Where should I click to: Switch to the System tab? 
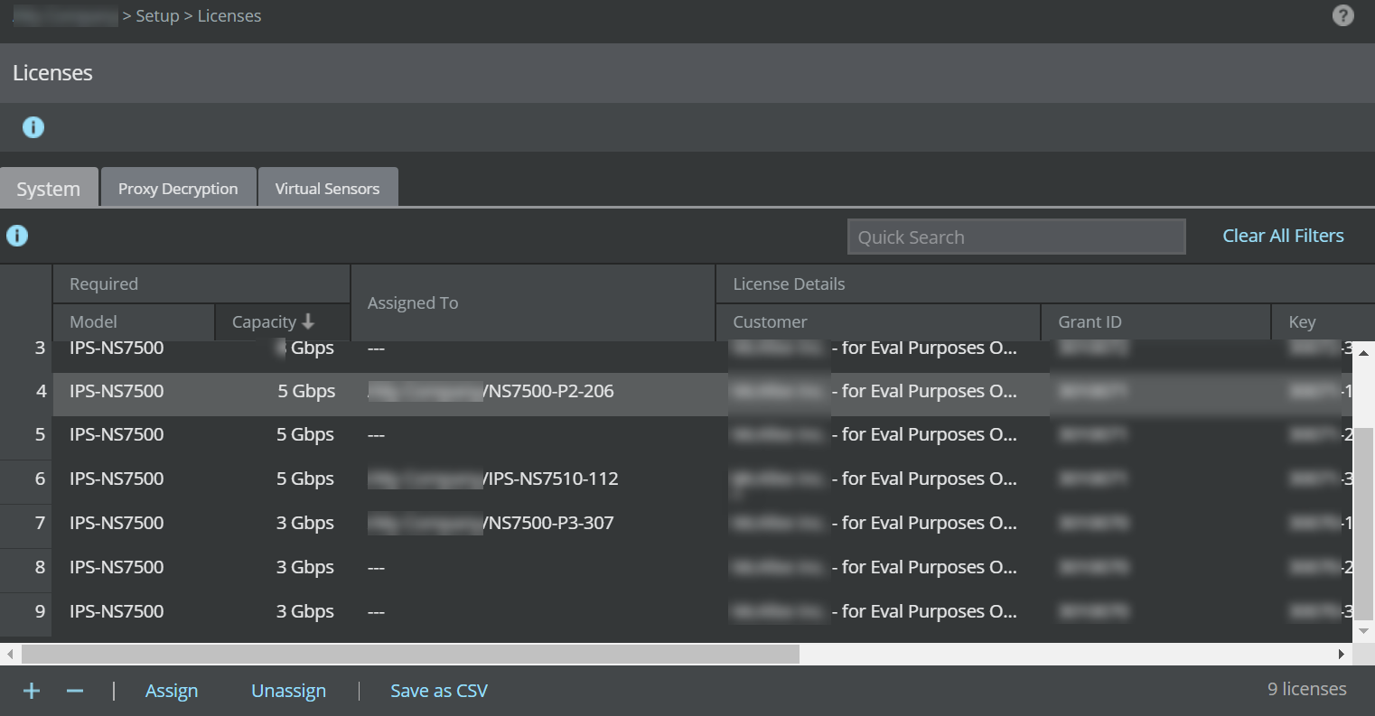(x=49, y=188)
